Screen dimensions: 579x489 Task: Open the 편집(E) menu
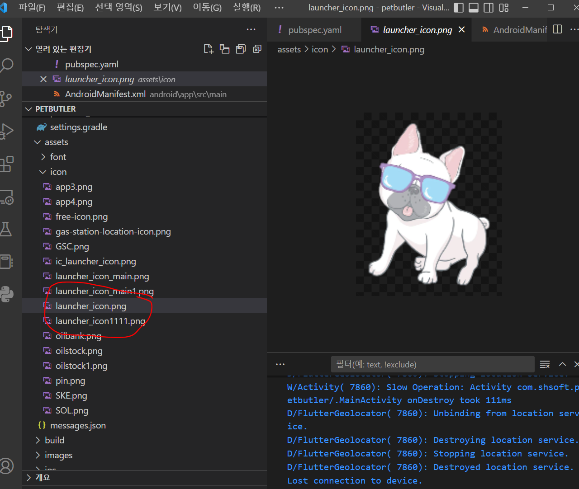point(70,8)
